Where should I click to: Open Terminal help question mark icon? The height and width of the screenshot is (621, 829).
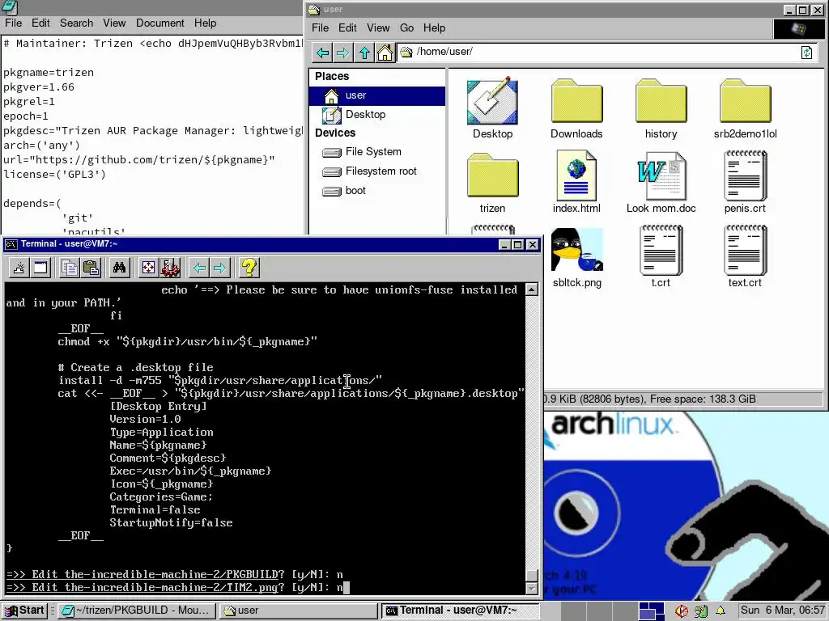tap(249, 268)
